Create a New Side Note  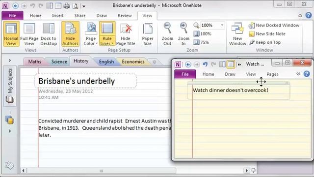(x=267, y=34)
